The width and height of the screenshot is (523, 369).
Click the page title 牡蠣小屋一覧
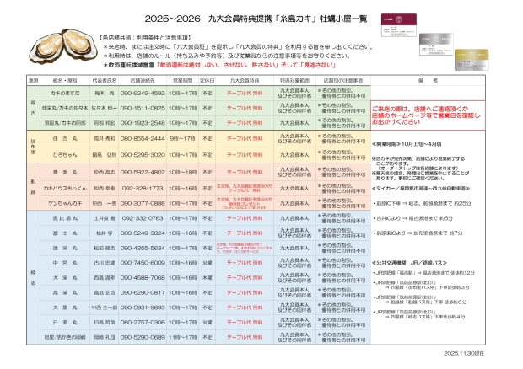343,19
